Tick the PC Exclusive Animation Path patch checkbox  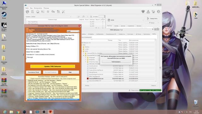point(27,87)
